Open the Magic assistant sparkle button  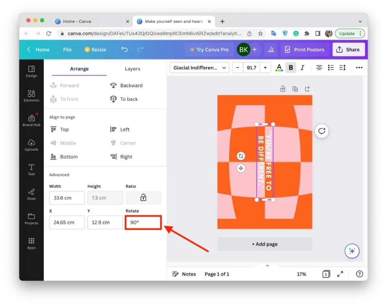click(x=352, y=251)
